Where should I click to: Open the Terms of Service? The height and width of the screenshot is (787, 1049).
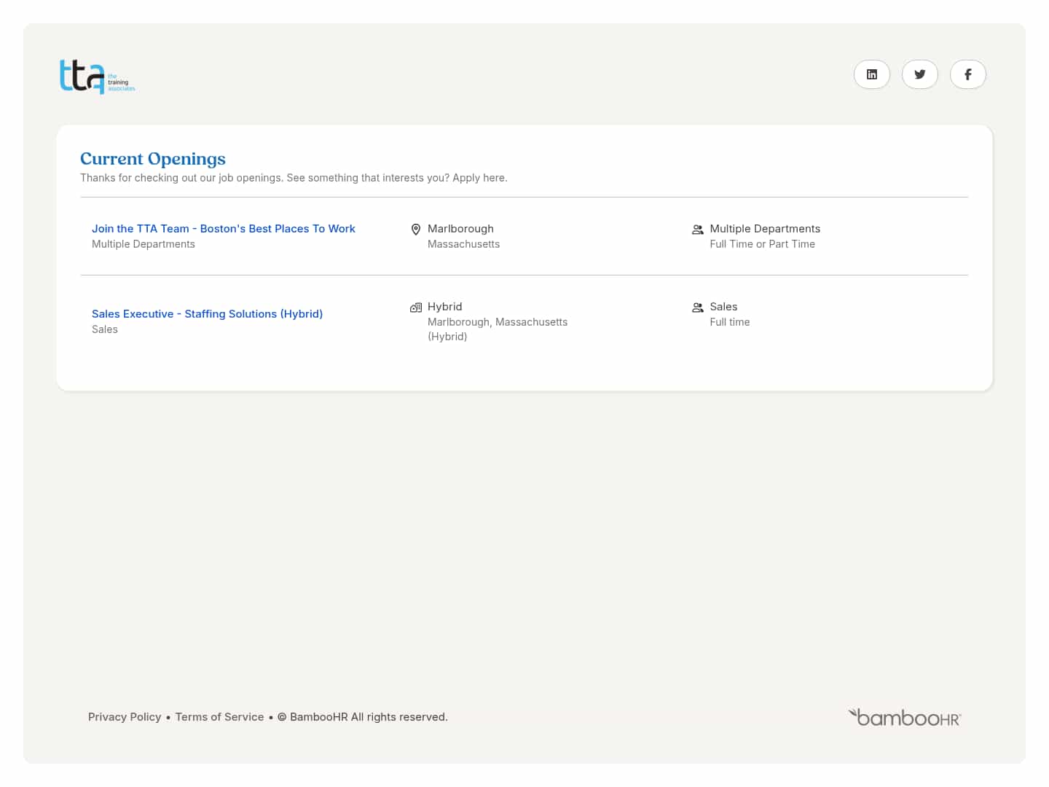tap(219, 716)
